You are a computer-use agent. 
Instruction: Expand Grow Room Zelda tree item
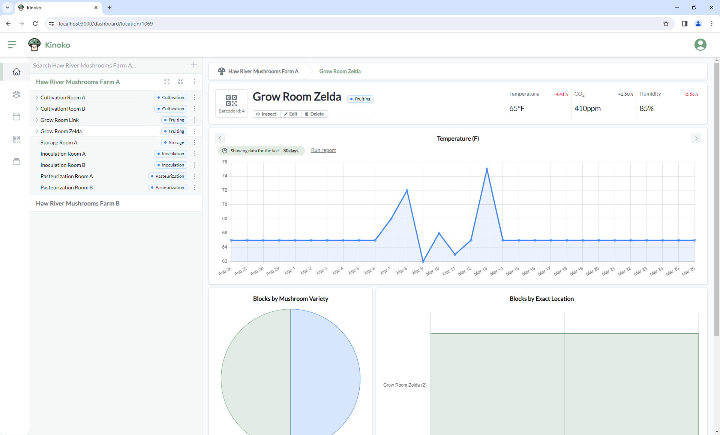pyautogui.click(x=37, y=131)
